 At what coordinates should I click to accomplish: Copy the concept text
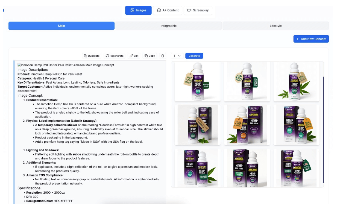150,56
